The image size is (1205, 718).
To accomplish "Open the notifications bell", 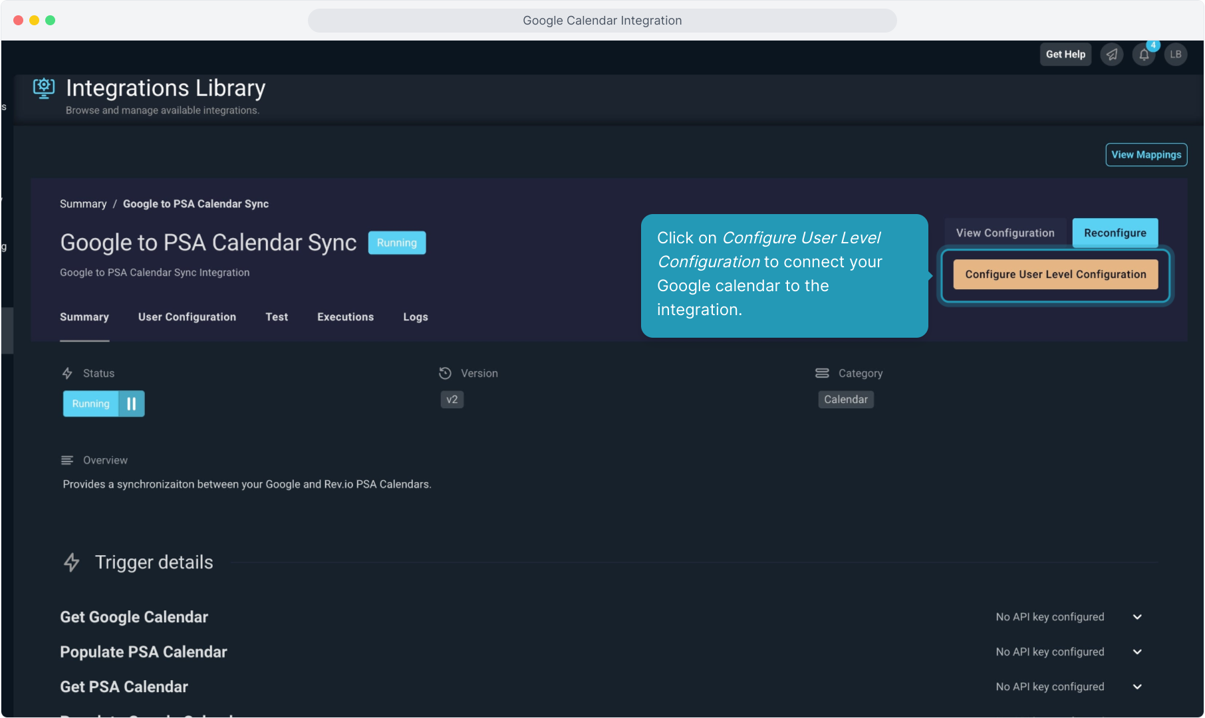I will pos(1144,55).
